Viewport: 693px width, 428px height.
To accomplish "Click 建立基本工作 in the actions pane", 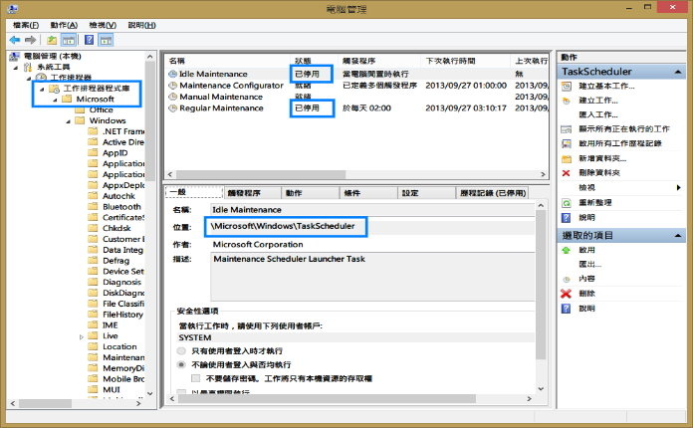I will [606, 87].
